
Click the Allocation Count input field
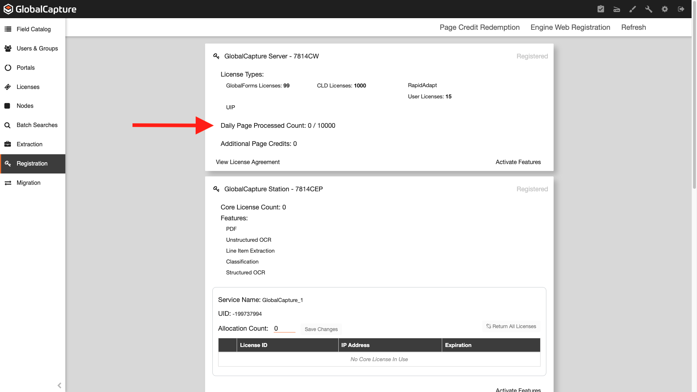click(x=284, y=328)
